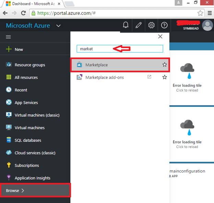
Task: Favorite Marketplace add-ons with its star
Action: coord(165,77)
